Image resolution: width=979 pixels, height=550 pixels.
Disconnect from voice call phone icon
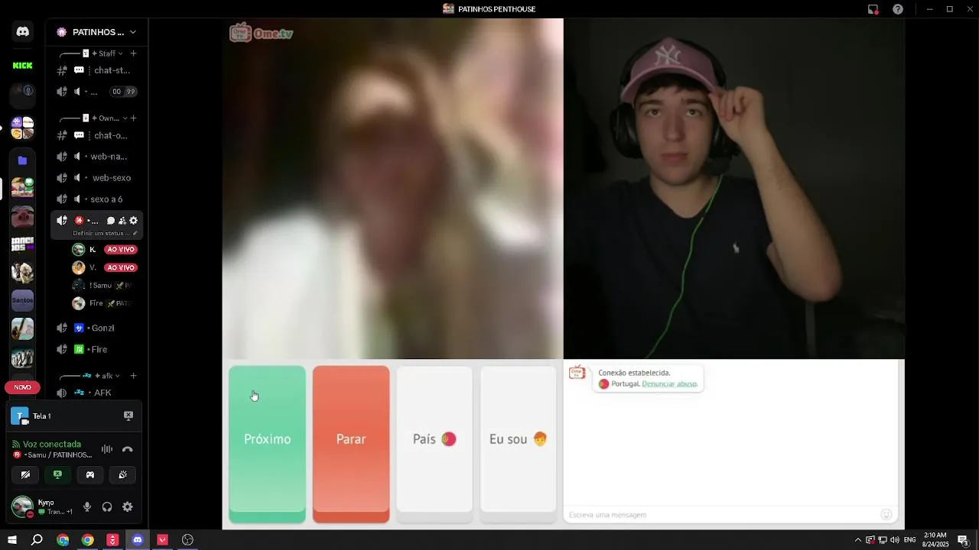point(128,449)
